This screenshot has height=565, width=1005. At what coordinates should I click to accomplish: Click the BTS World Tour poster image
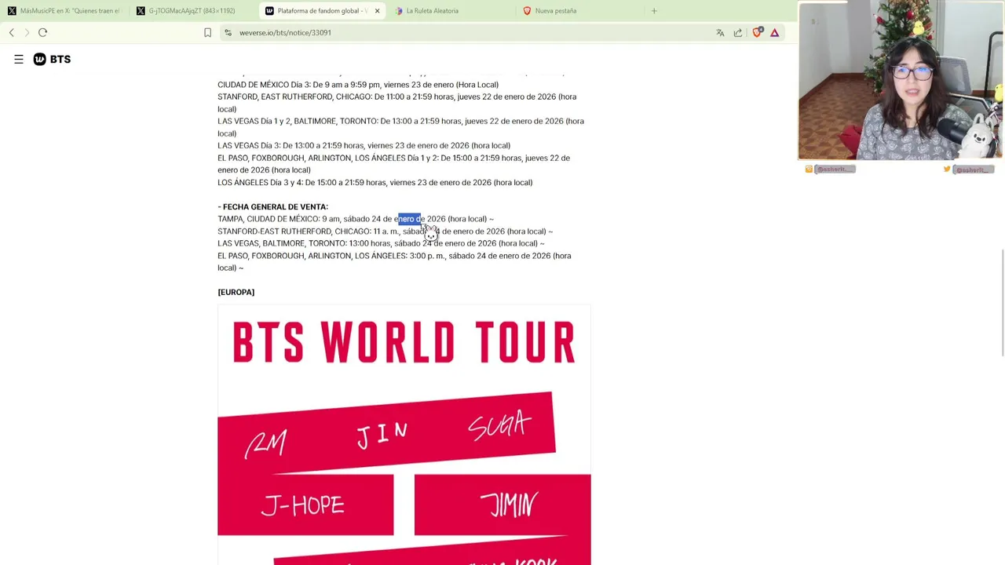tap(404, 435)
